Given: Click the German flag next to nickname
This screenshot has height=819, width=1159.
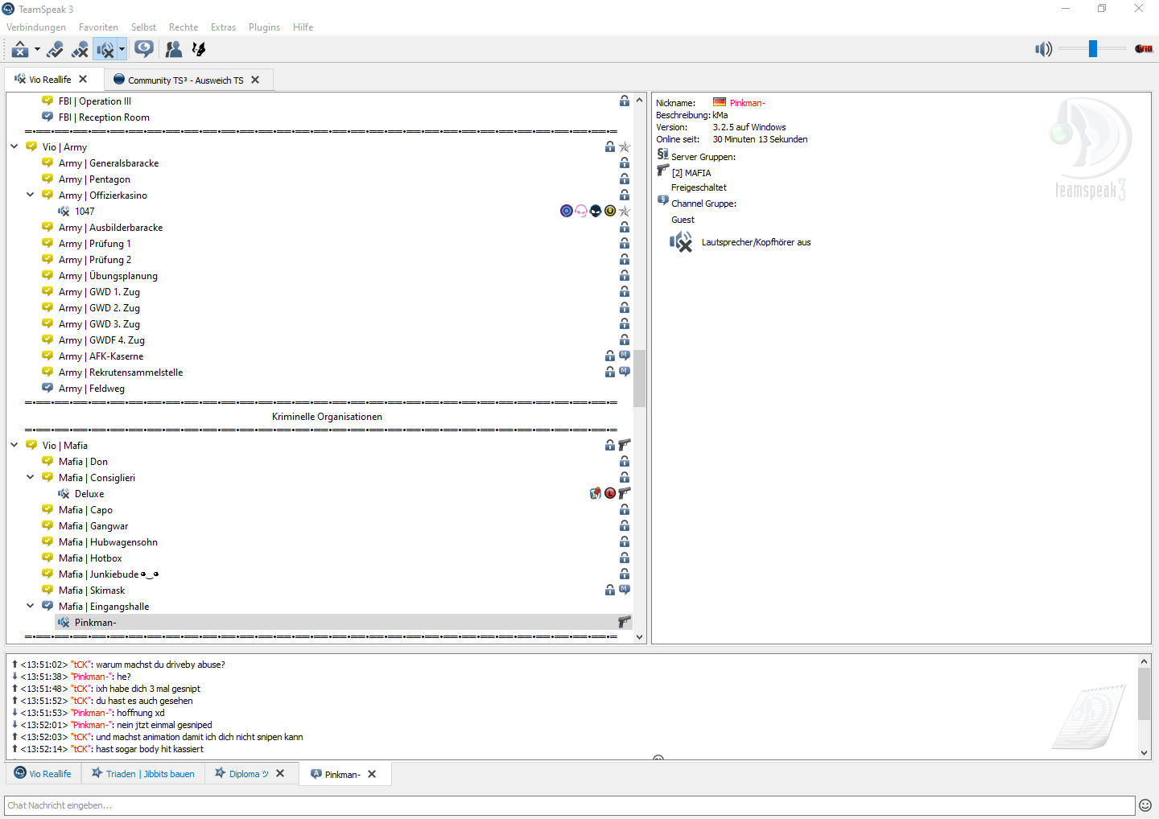Looking at the screenshot, I should click(x=720, y=102).
